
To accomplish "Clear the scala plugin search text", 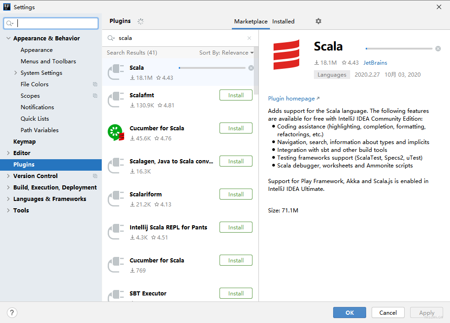I will click(249, 38).
